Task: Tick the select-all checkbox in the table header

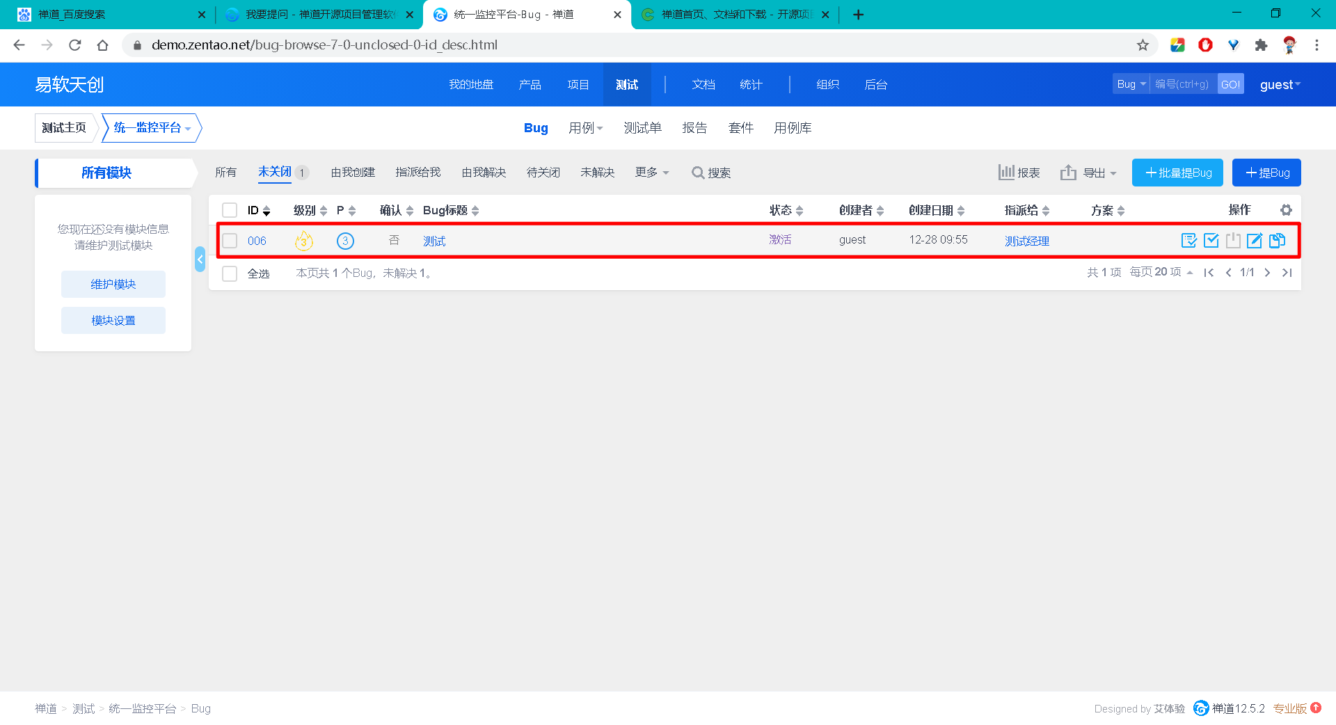Action: click(230, 210)
